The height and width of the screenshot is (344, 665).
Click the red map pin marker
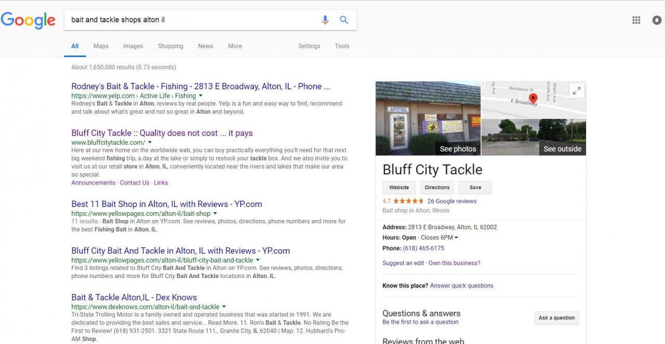(533, 99)
